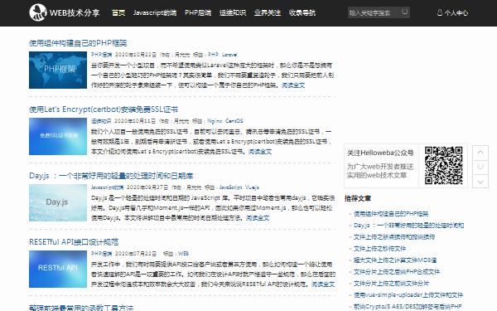Click the scroll-to-top up arrow
Viewport: 497px width, 311px height.
click(x=480, y=153)
